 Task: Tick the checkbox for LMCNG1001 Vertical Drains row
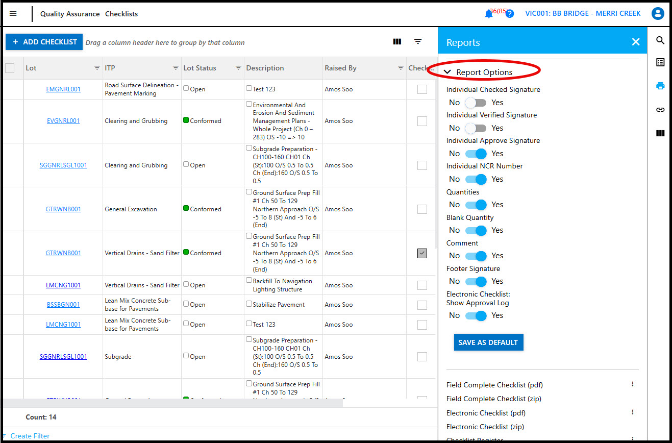click(422, 285)
